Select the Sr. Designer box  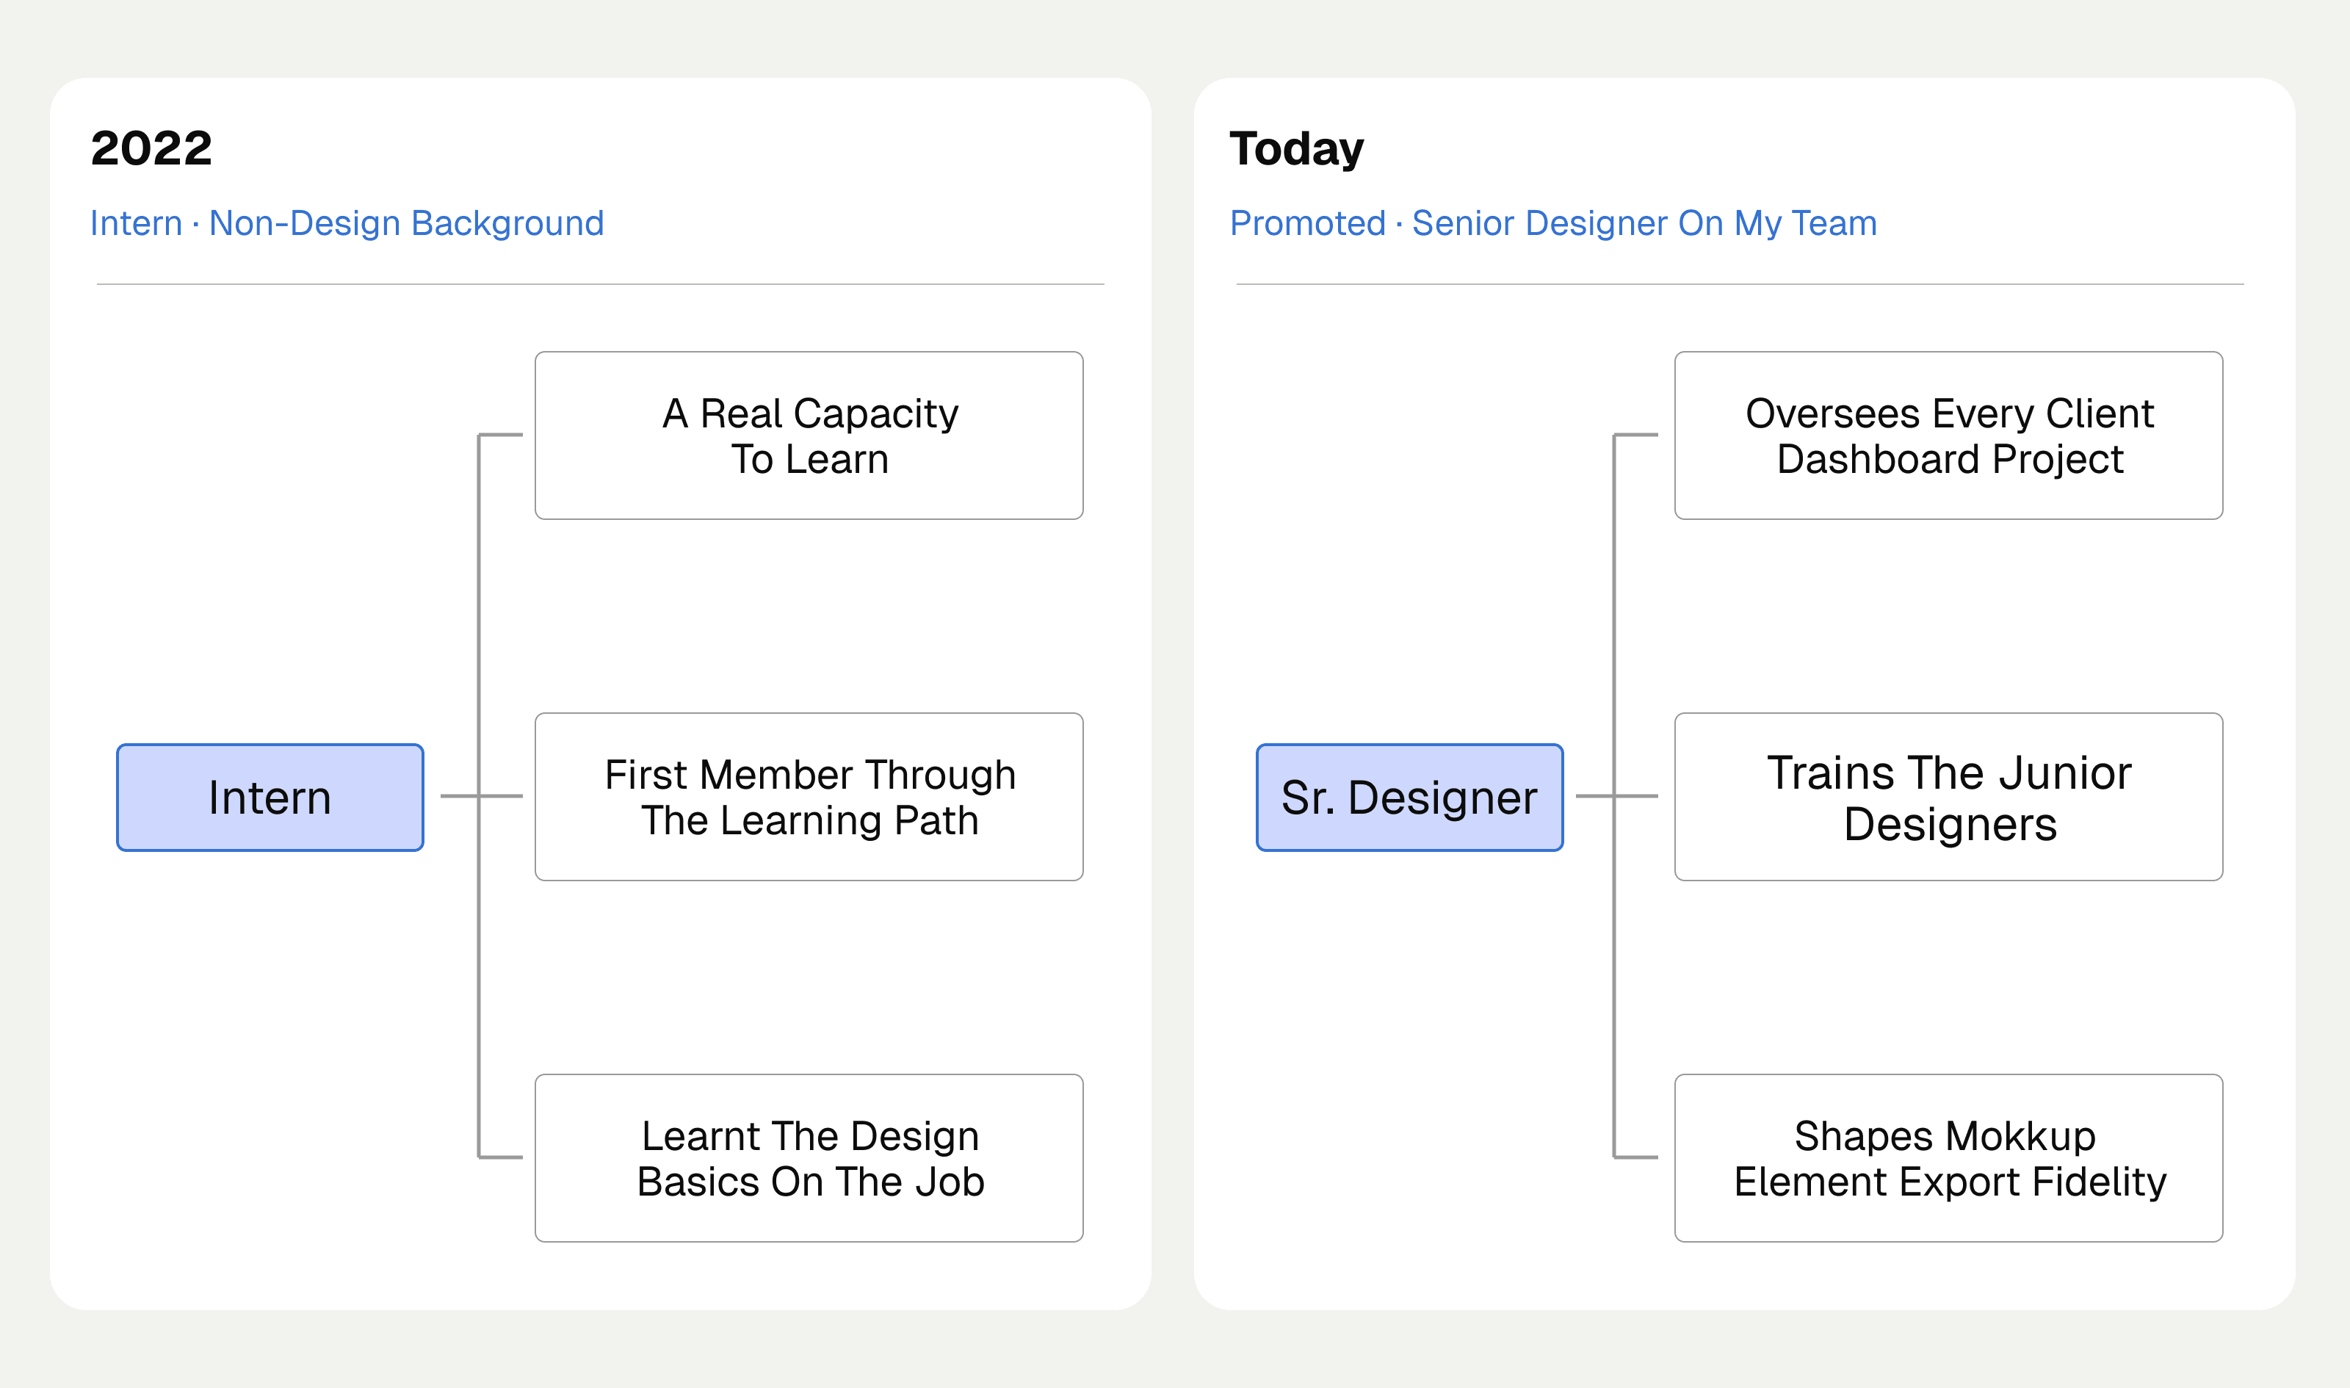pyautogui.click(x=1409, y=798)
